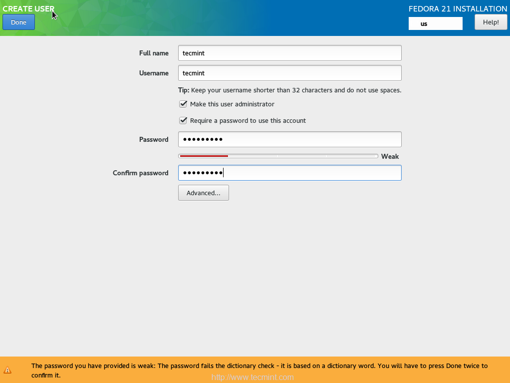Click the warning triangle icon

[7, 370]
